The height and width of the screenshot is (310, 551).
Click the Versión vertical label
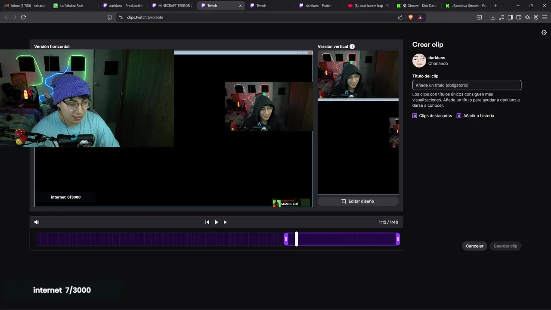point(333,46)
